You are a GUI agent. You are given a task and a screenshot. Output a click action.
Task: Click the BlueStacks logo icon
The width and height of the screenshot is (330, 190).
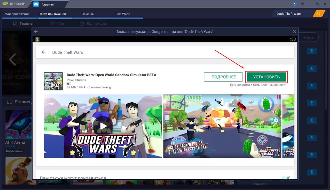point(5,4)
